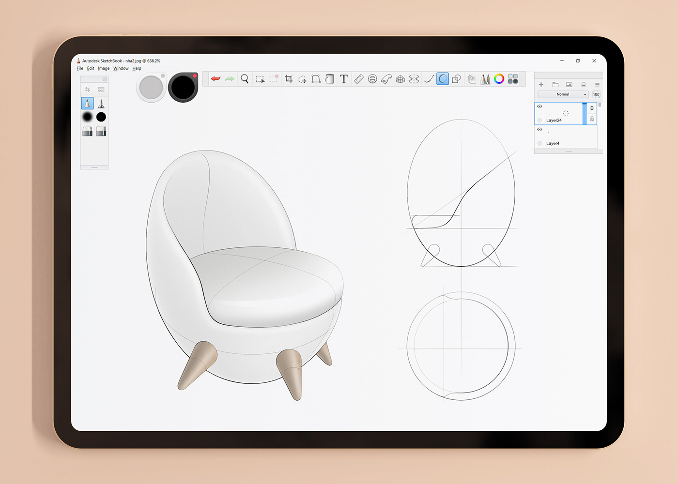Select the black color swatch in the left panel
This screenshot has height=484, width=678.
101,117
